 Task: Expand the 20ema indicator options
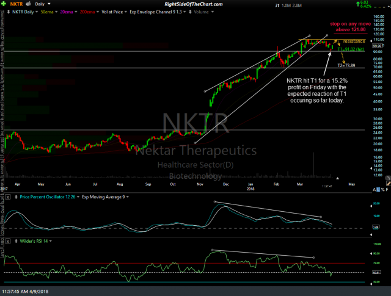68,12
